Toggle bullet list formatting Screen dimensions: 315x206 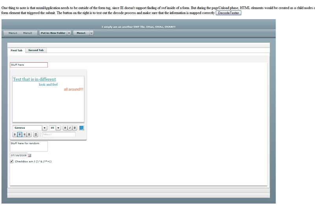(x=36, y=134)
